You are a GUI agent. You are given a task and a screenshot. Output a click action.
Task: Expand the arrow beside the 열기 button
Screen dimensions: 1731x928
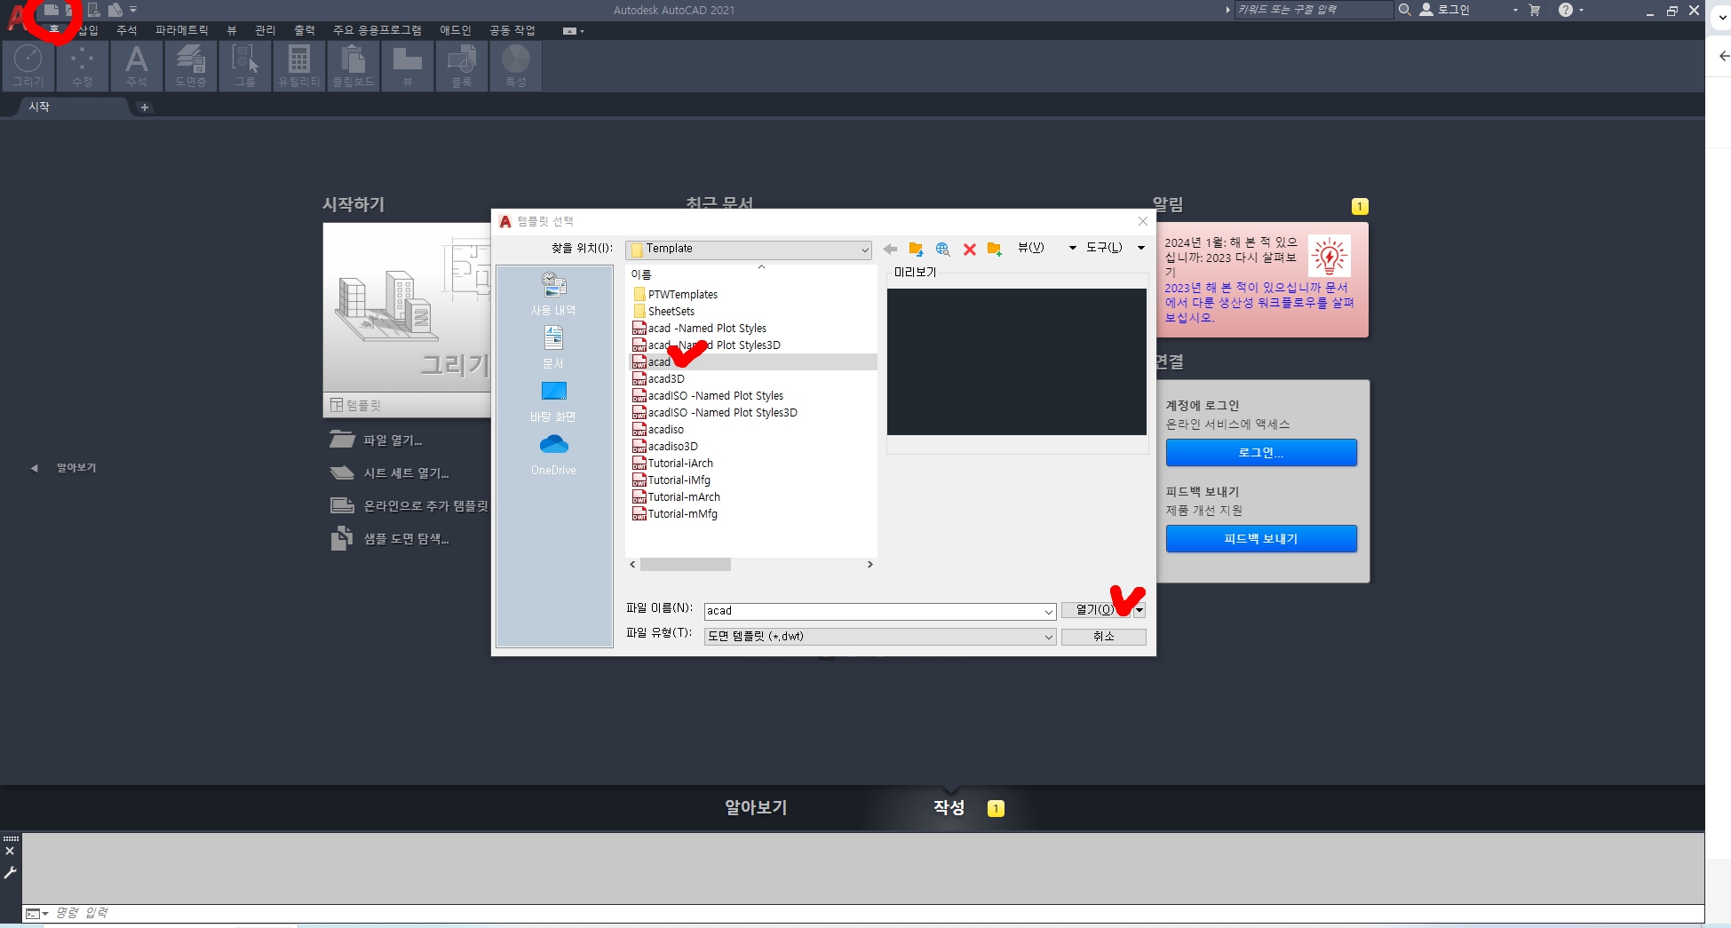[1139, 610]
